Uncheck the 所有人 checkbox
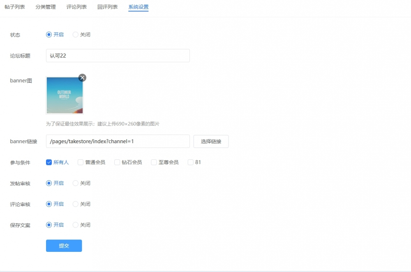Screen dimensions: 411x272 click(x=49, y=162)
